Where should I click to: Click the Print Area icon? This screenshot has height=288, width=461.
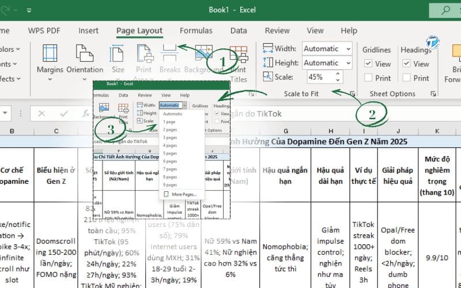(145, 54)
